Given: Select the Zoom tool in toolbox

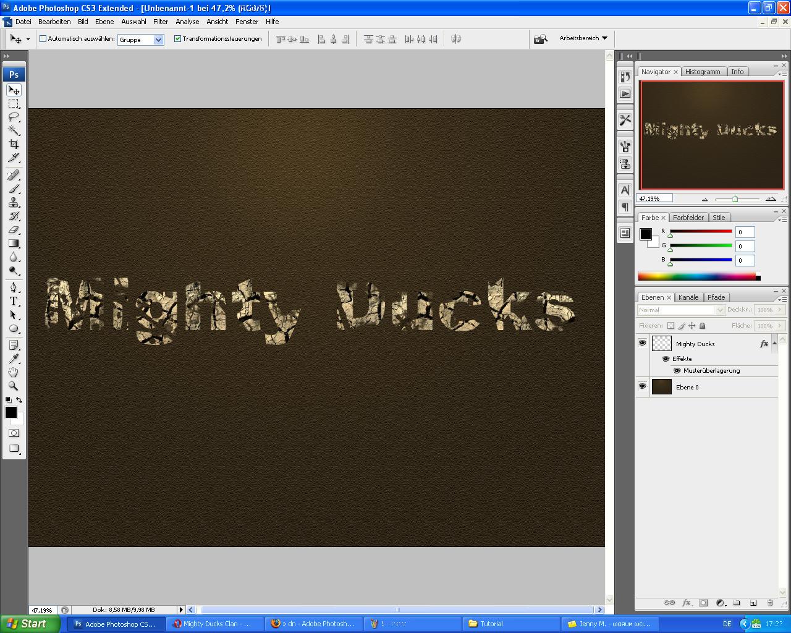Looking at the screenshot, I should click(14, 386).
